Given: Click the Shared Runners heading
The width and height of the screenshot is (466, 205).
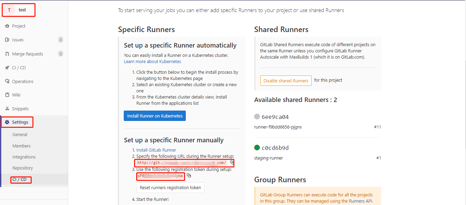Looking at the screenshot, I should pos(281,30).
